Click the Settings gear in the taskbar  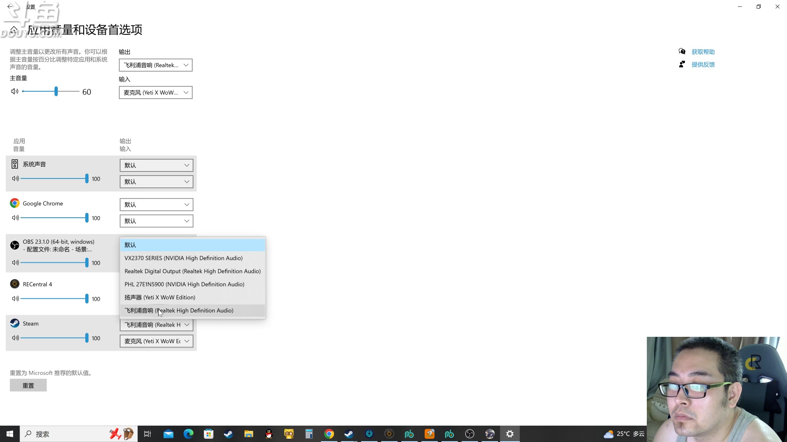point(510,434)
